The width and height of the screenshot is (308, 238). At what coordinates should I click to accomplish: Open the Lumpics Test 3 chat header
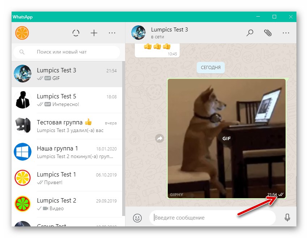[170, 33]
